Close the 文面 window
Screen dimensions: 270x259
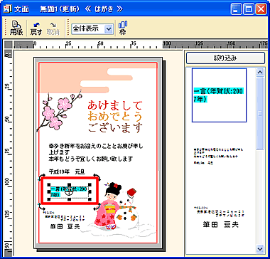[261, 9]
